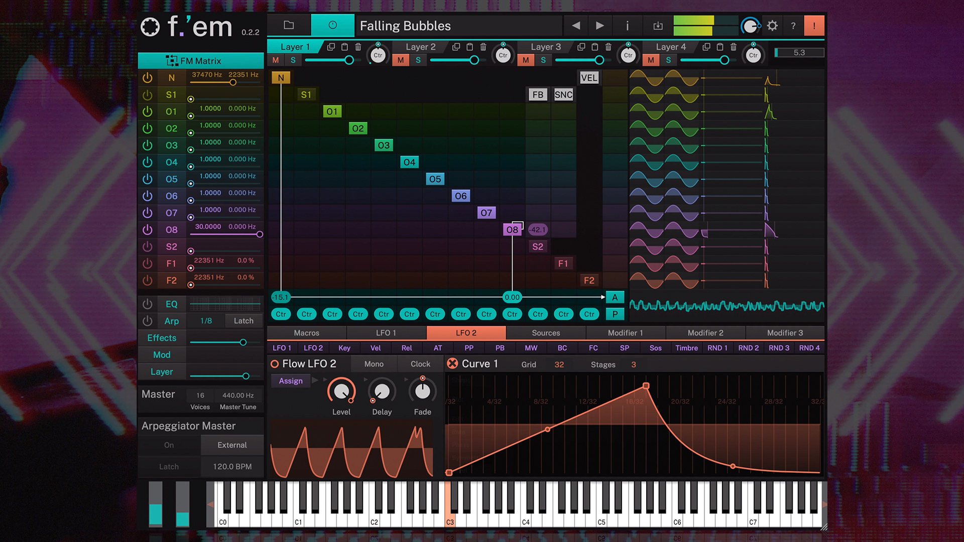Paste into Layer 4 with clipboard icon

coord(719,47)
